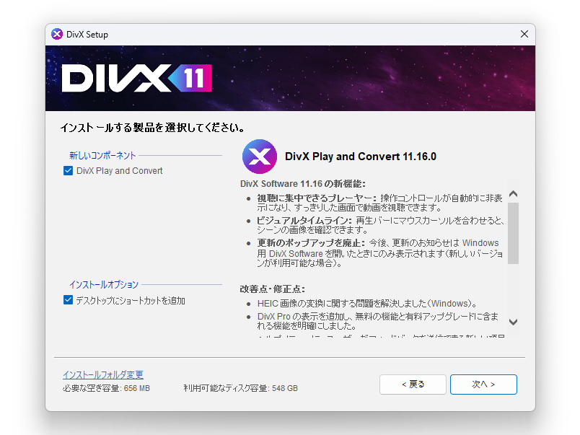Click the 更新のポップアップを廃止 bullet text

tap(380, 253)
